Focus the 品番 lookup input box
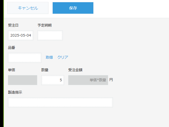The width and height of the screenshot is (169, 127). coord(25,57)
